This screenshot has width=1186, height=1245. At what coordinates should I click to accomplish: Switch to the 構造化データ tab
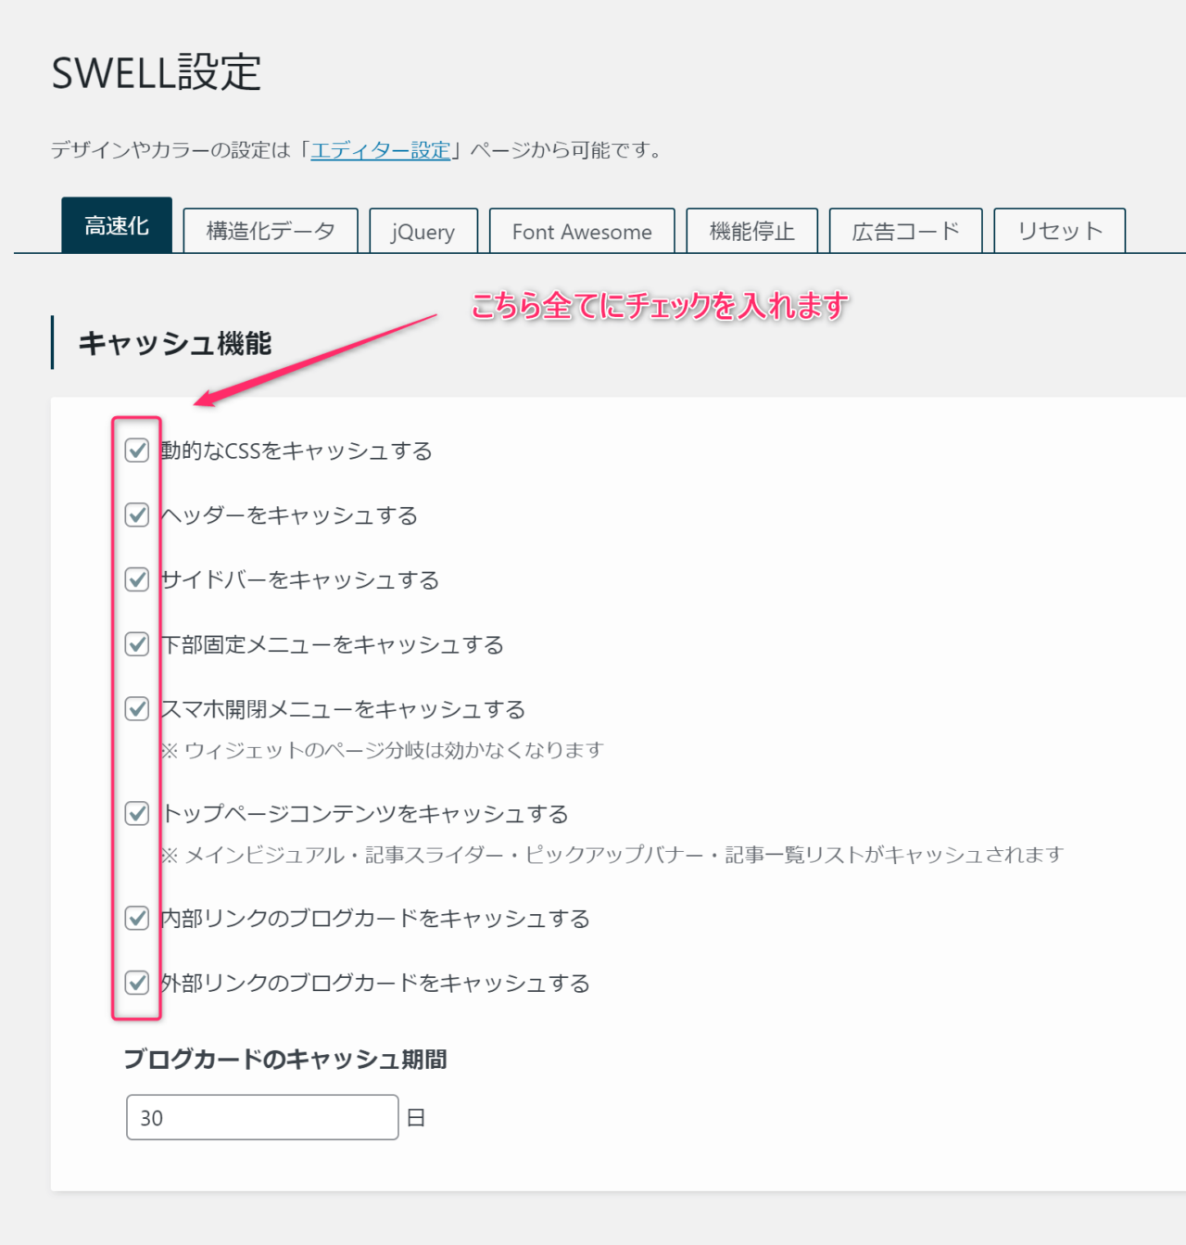[x=271, y=231]
